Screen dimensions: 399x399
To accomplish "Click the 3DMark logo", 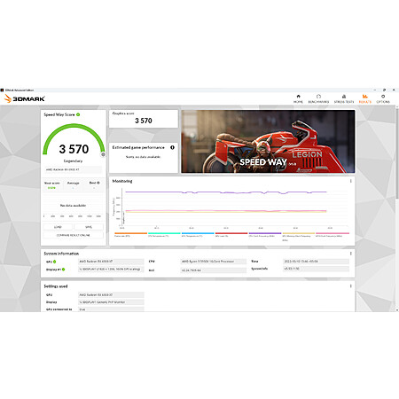I will pos(25,98).
